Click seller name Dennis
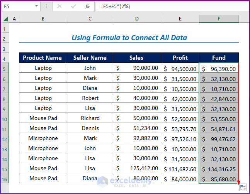Screen dimensions: 250x194 90,128
